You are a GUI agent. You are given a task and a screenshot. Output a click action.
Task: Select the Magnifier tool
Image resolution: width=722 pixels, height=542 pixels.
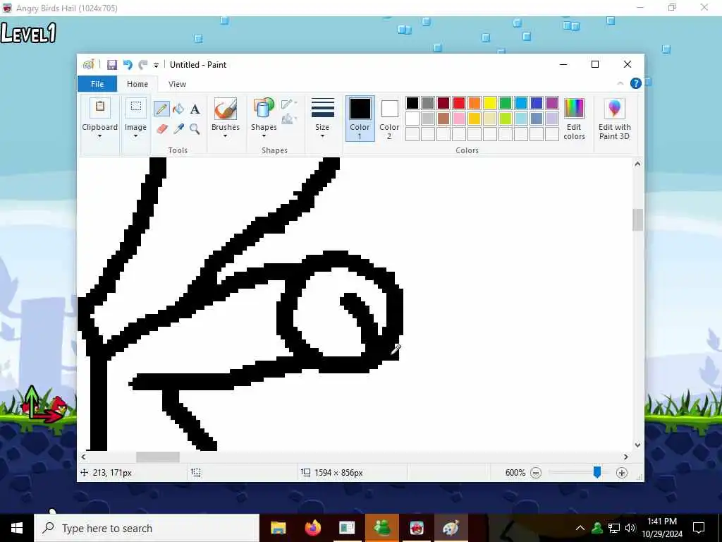pyautogui.click(x=195, y=128)
